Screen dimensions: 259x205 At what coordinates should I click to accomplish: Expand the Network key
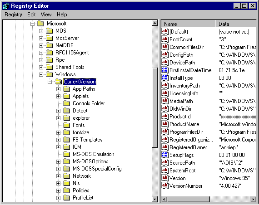click(58, 176)
